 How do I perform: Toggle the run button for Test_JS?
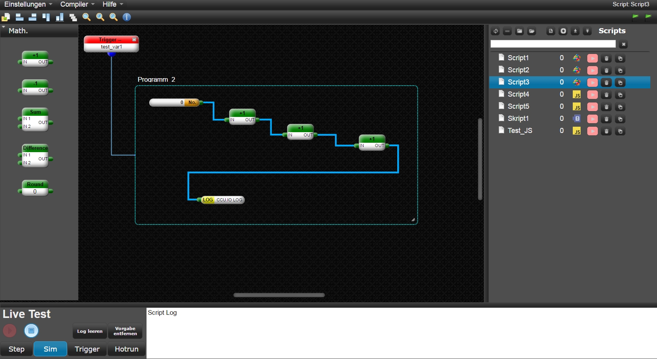pyautogui.click(x=592, y=131)
